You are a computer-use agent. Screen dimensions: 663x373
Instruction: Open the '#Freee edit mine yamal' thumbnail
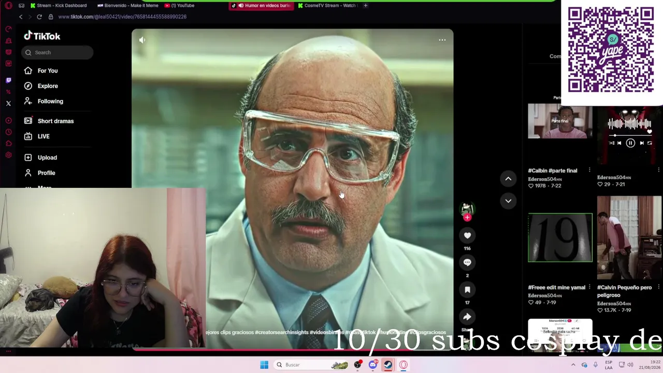coord(560,237)
